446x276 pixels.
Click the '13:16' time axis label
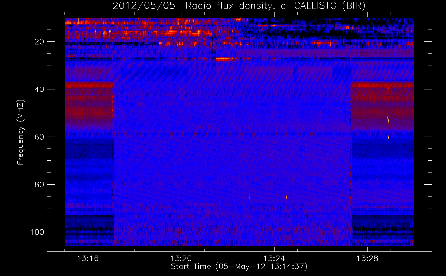point(88,259)
